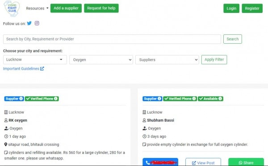Select the Shubham Bassi provider name
268x166 pixels.
[x=160, y=120]
